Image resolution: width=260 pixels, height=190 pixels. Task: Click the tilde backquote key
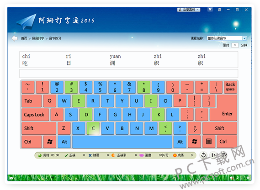pos(28,87)
